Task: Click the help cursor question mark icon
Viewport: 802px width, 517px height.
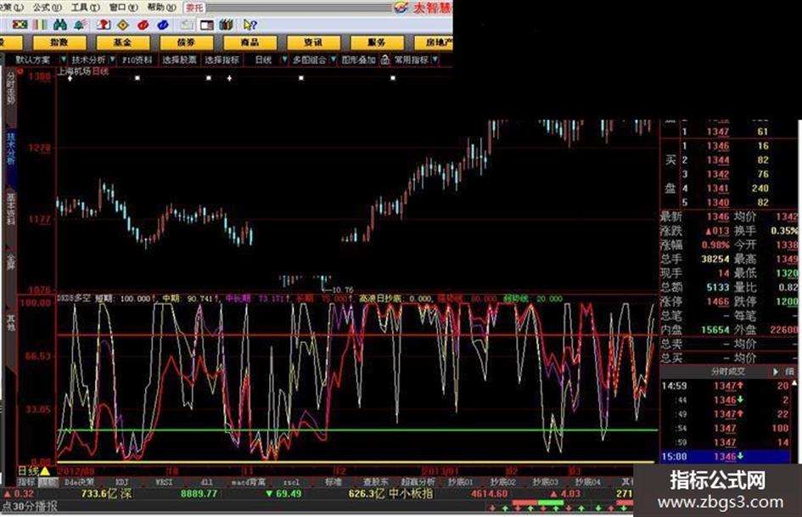Action: point(250,25)
